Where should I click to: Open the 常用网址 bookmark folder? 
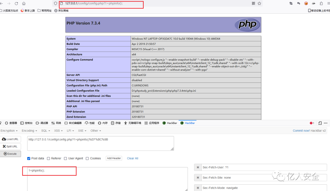pos(44,10)
